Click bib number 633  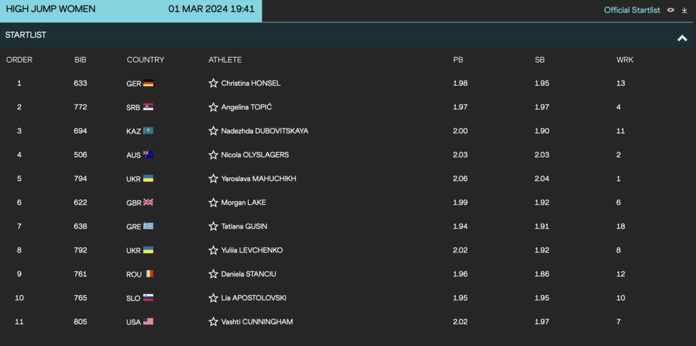point(80,83)
